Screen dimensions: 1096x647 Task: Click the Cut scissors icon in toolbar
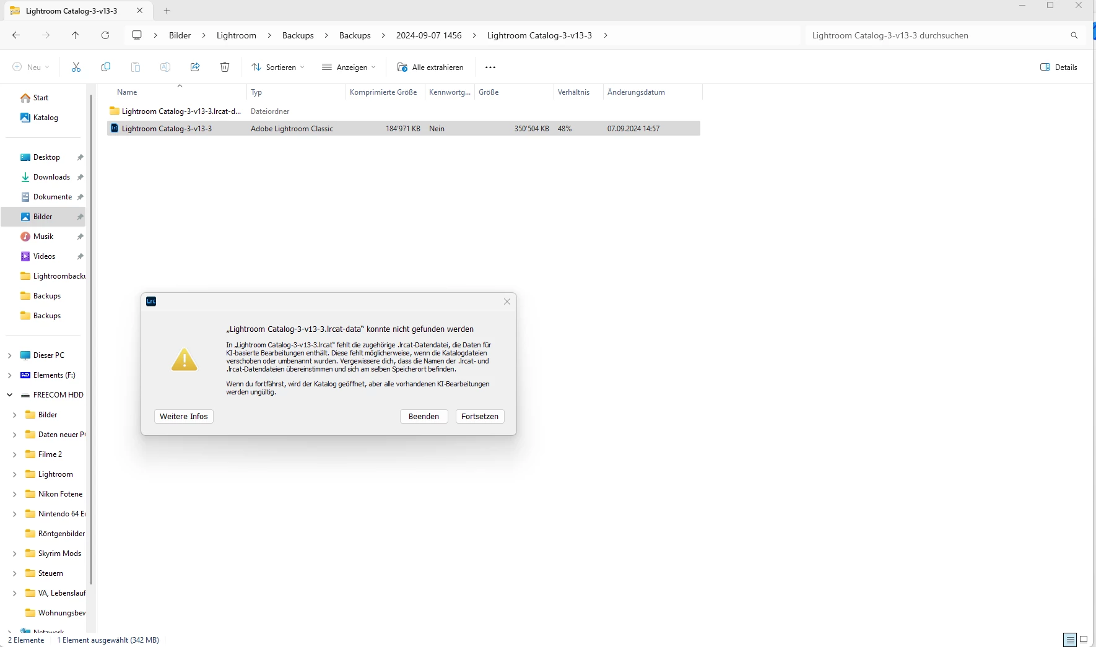pyautogui.click(x=76, y=67)
